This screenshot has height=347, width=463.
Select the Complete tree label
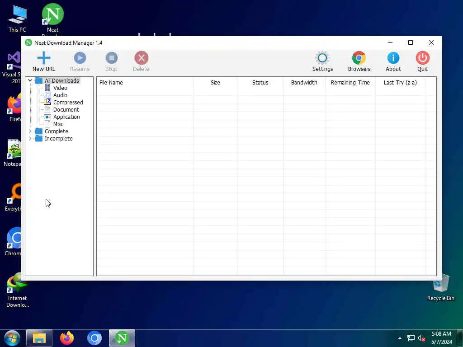pyautogui.click(x=56, y=131)
